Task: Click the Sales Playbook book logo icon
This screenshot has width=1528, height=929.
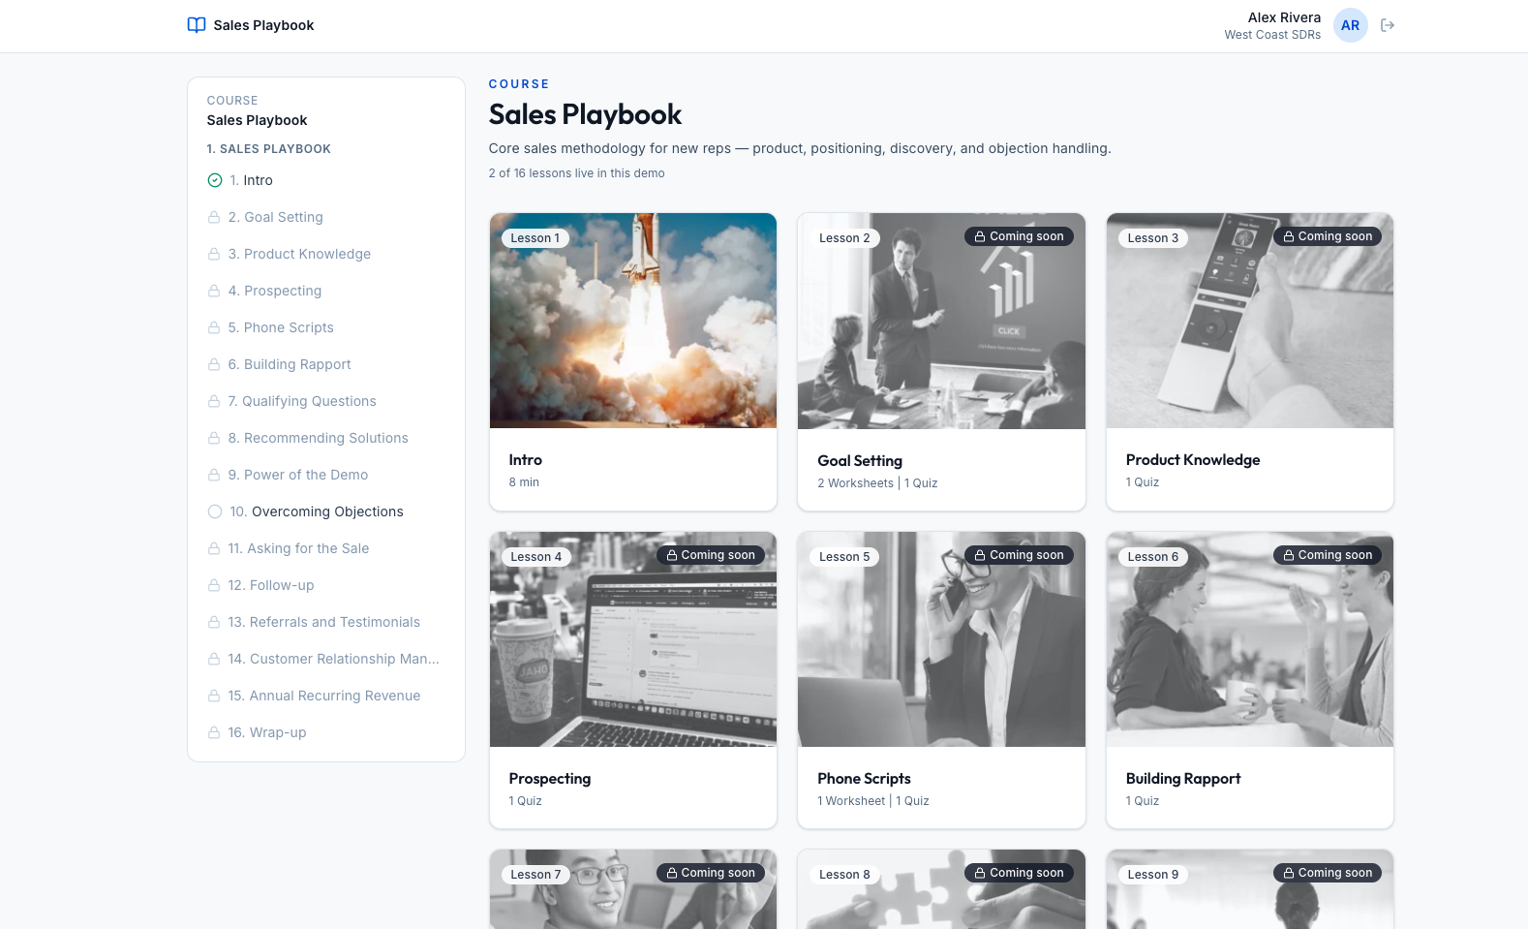Action: point(197,25)
